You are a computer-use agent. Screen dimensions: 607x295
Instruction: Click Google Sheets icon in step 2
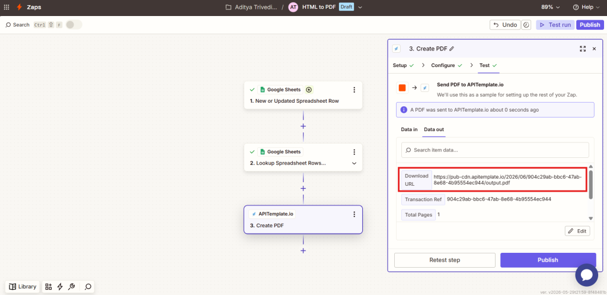coord(262,151)
